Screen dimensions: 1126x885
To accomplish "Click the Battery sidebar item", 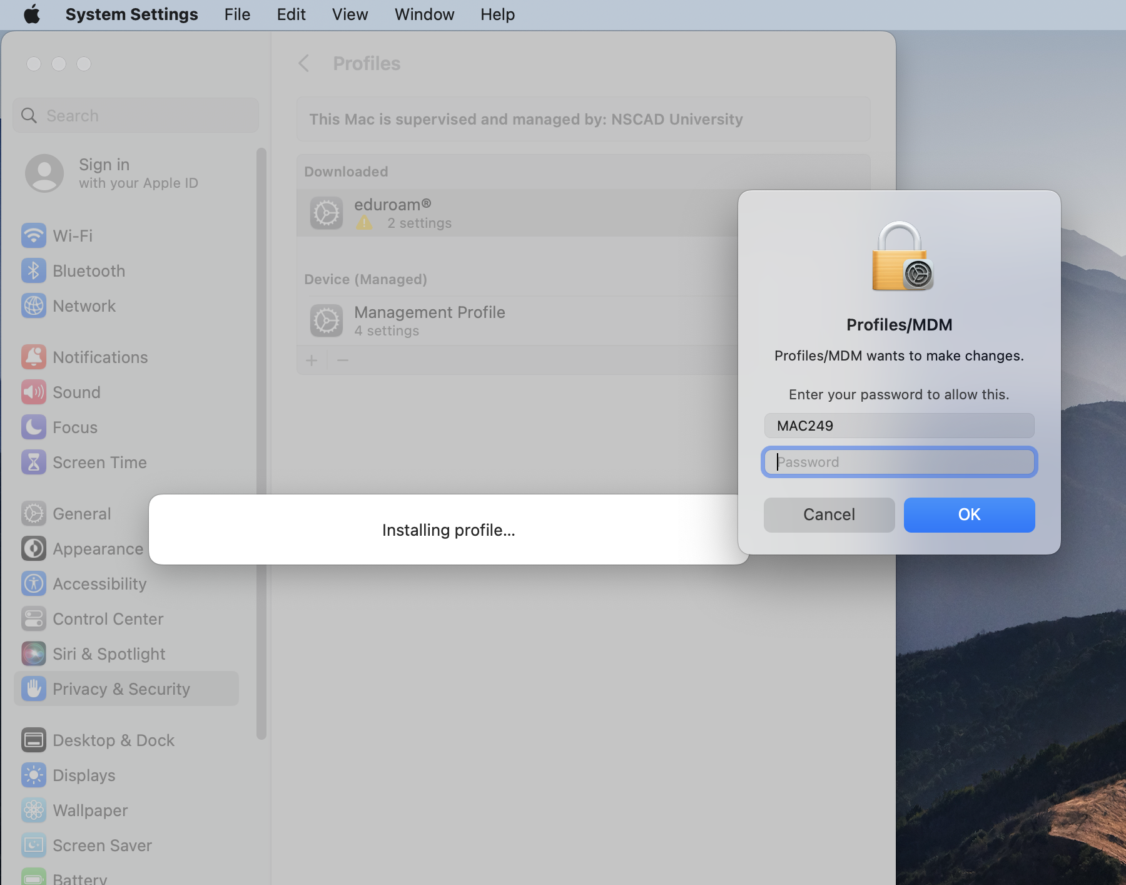I will click(x=64, y=876).
